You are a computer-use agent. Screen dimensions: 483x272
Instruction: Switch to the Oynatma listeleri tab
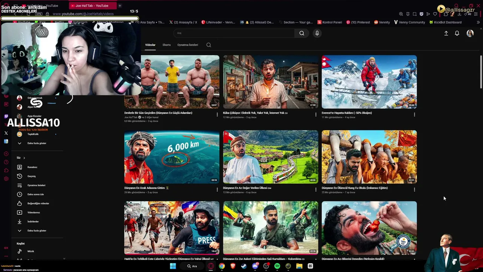(188, 45)
